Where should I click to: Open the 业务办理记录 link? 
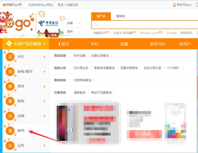[x=152, y=68]
